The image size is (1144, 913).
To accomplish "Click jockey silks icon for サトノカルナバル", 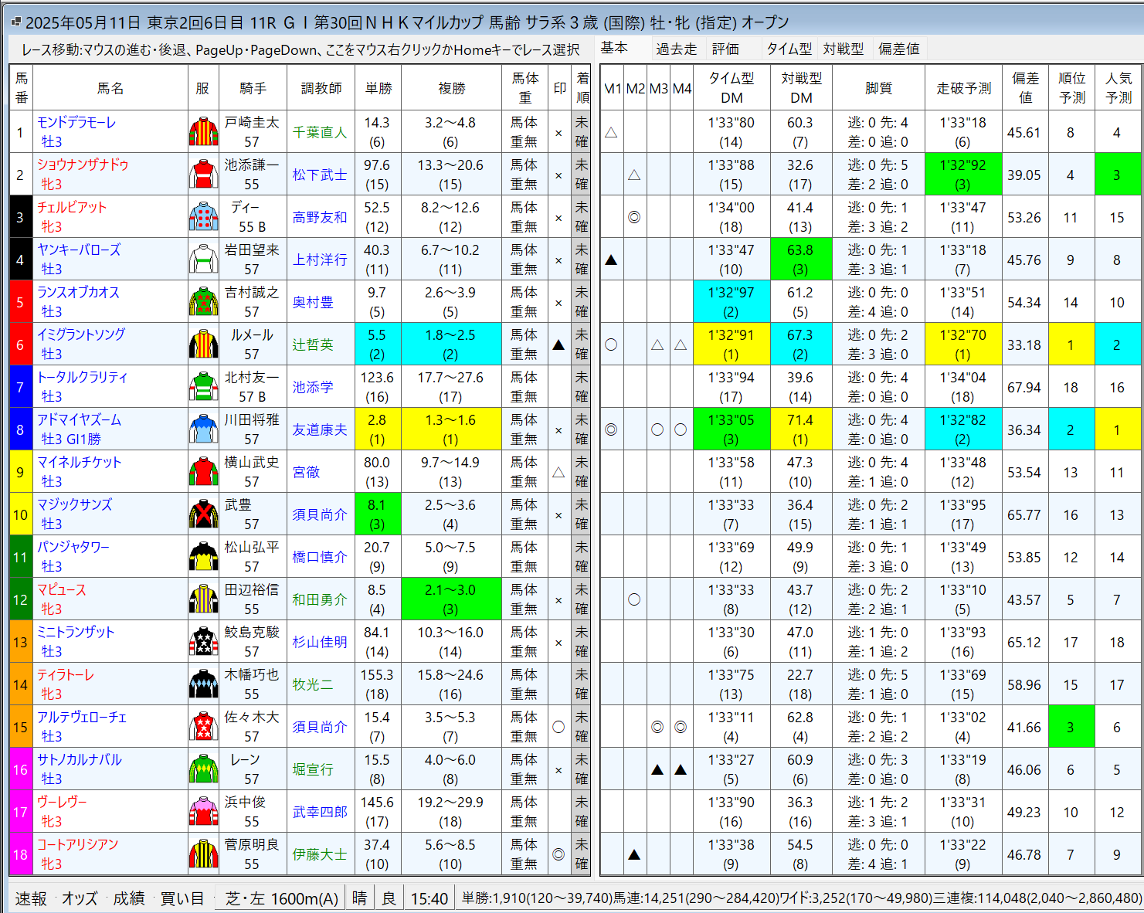I will tap(203, 769).
